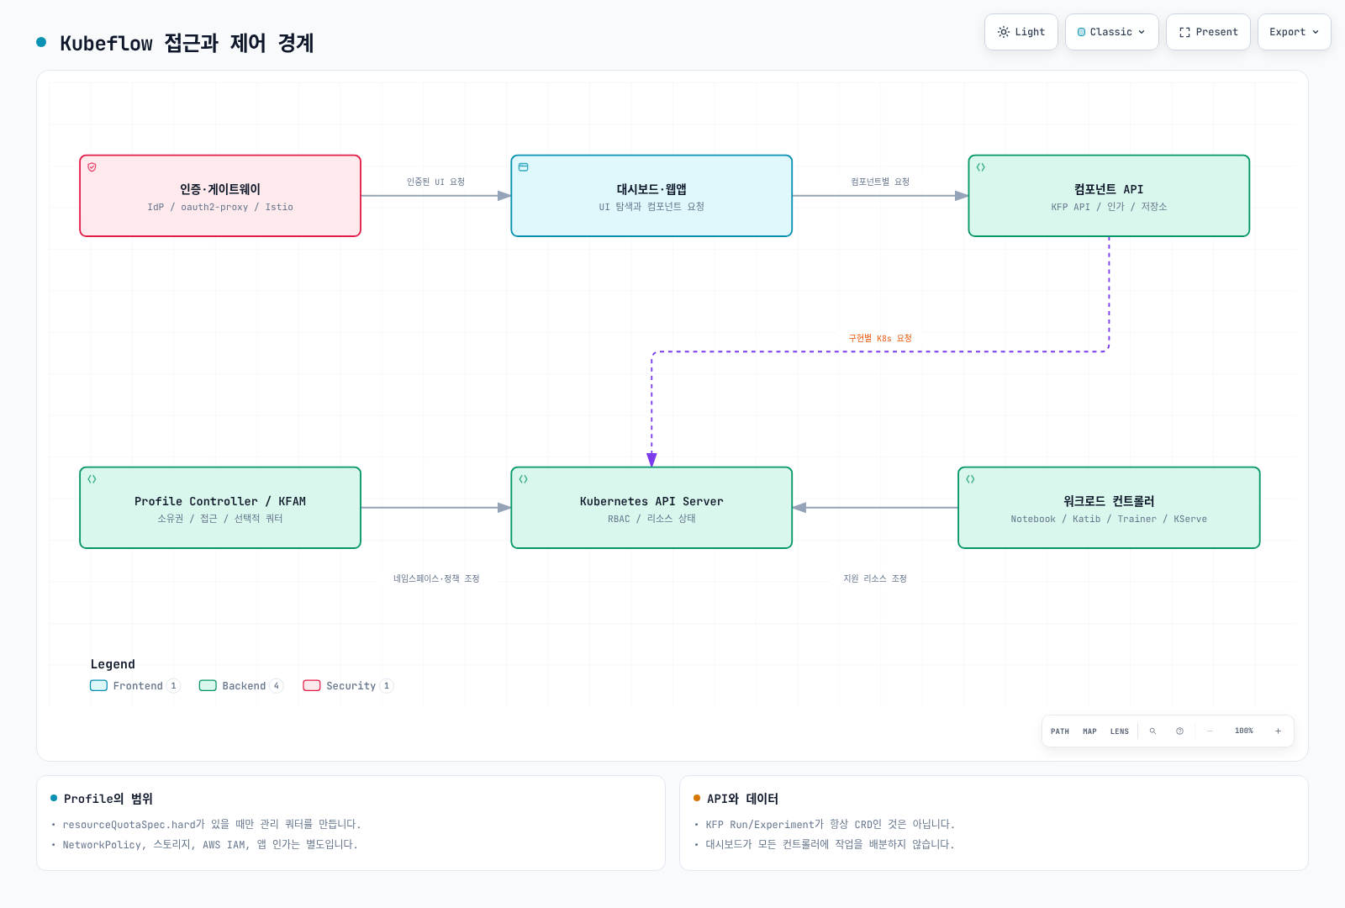The height and width of the screenshot is (908, 1345).
Task: Select the 워크로드 컨트롤러 node
Action: (x=1109, y=508)
